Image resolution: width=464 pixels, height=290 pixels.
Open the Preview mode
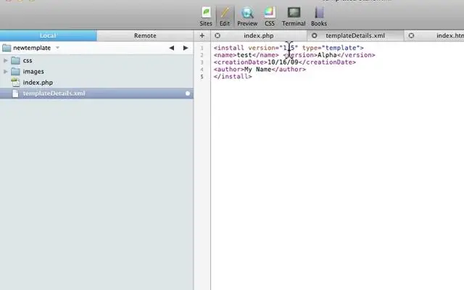(247, 17)
